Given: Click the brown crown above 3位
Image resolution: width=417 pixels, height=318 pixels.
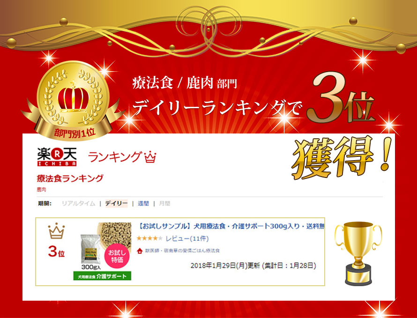Looking at the screenshot, I should pos(56,231).
